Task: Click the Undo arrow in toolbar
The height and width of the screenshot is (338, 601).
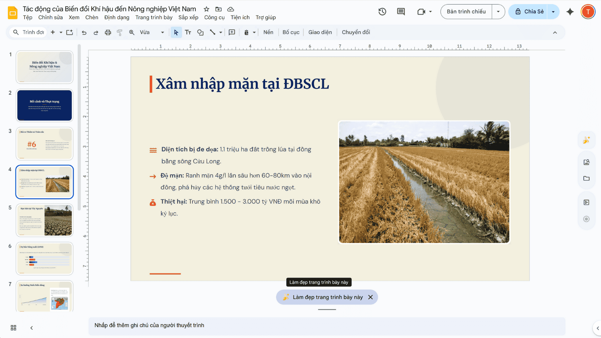Action: [x=84, y=33]
